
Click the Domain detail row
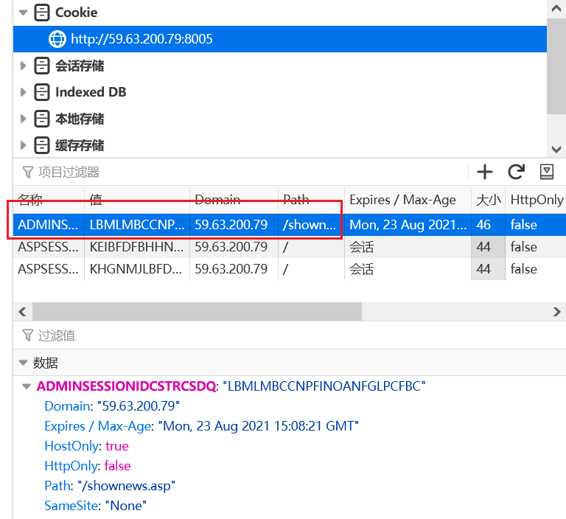pos(112,406)
